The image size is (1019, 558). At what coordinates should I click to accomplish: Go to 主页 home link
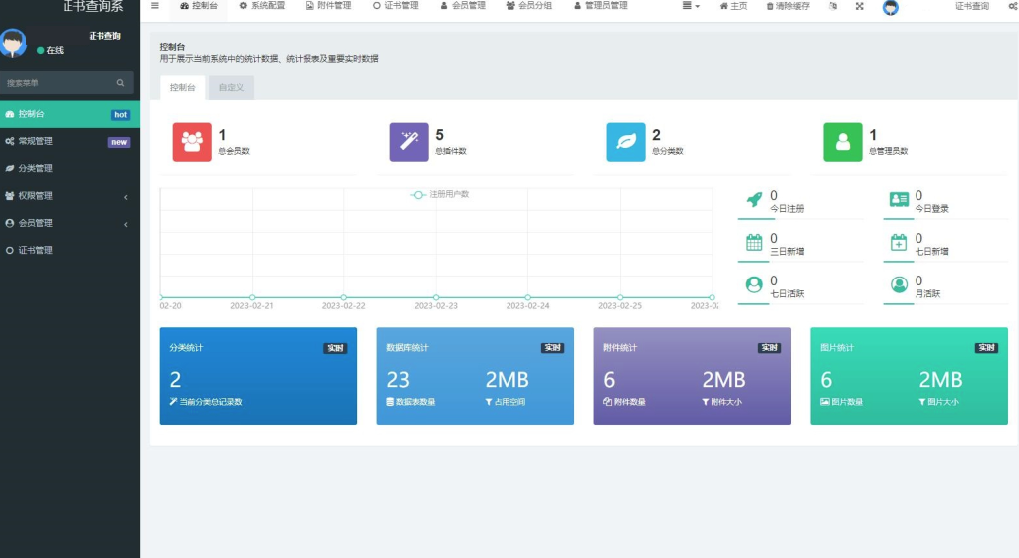(x=733, y=6)
